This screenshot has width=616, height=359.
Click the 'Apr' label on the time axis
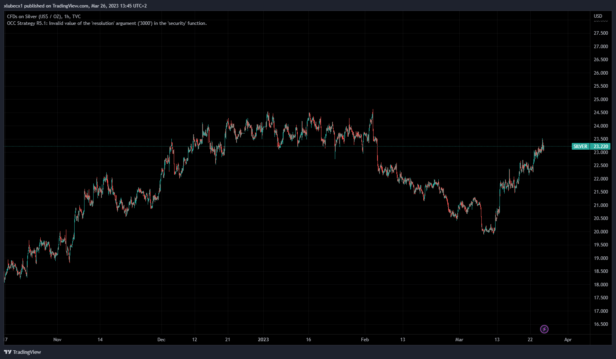pyautogui.click(x=568, y=340)
